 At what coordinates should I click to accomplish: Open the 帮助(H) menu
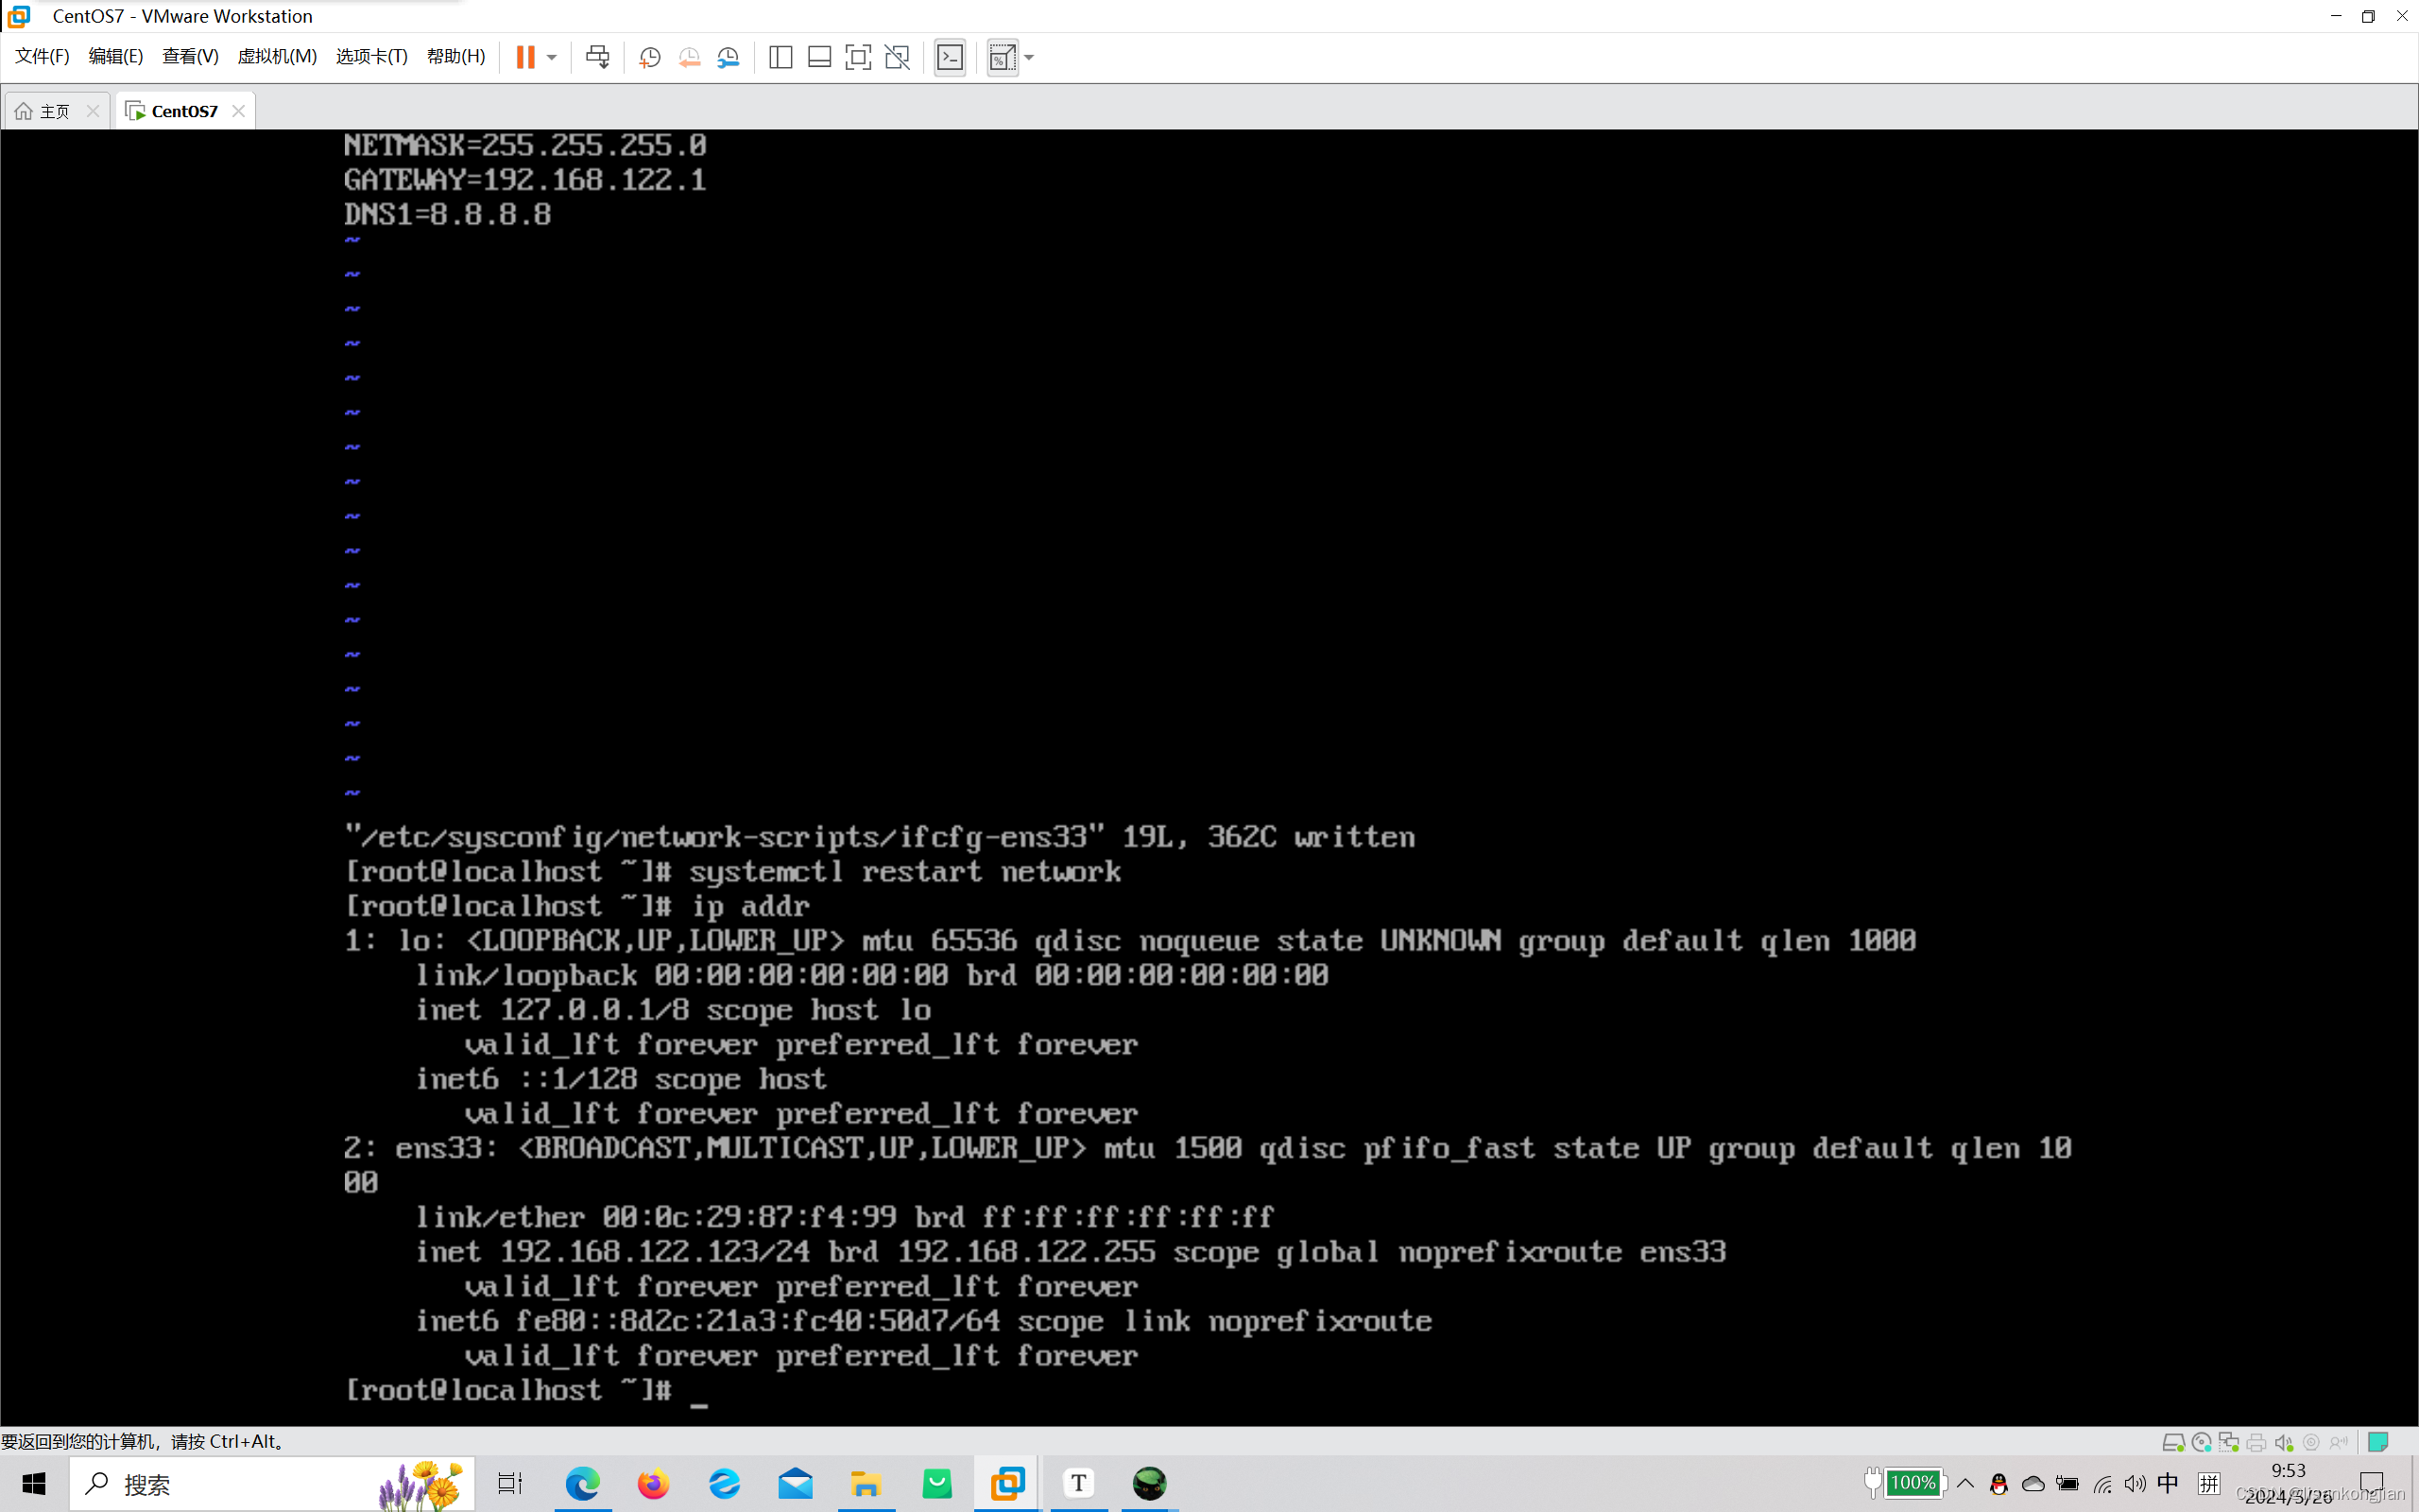[x=455, y=56]
